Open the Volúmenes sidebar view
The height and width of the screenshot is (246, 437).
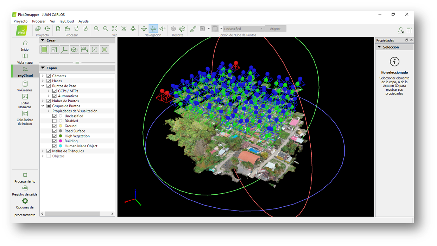[x=25, y=86]
